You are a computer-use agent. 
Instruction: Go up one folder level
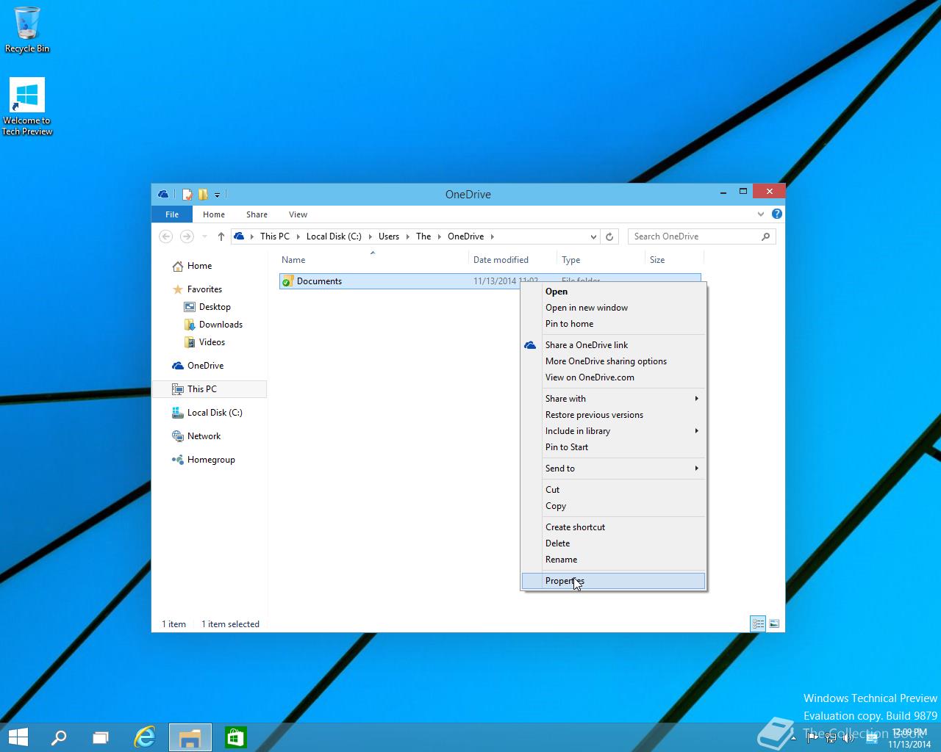click(221, 236)
